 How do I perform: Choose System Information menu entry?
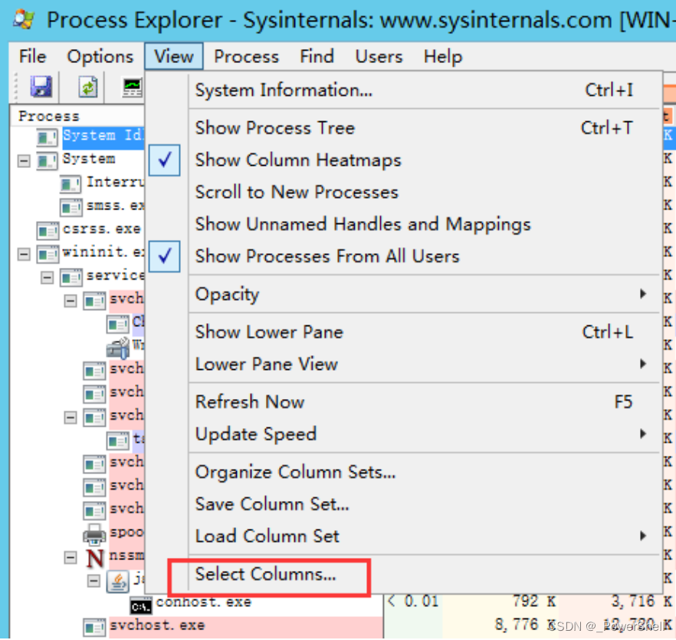click(x=403, y=91)
